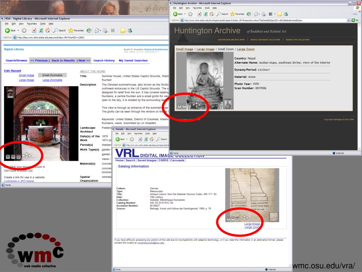Click the Large Image link under VRL manuscript
The image size is (362, 272).
click(252, 224)
